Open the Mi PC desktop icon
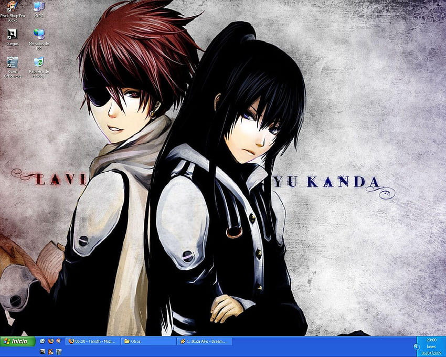The image size is (446, 357). (39, 9)
